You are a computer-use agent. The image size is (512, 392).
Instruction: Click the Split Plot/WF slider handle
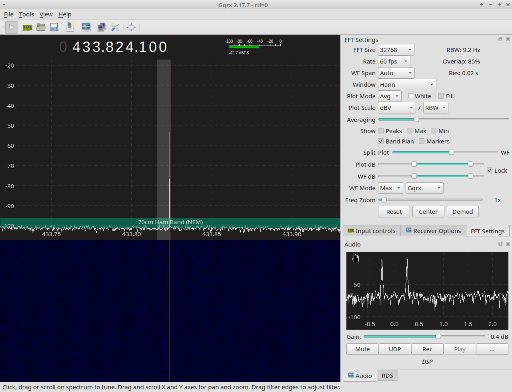point(452,152)
